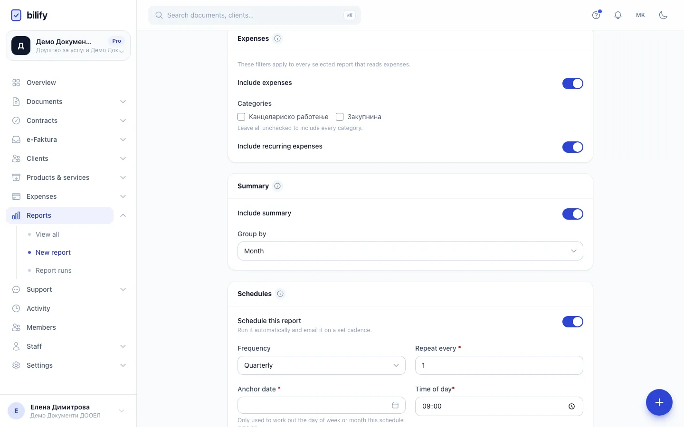Click the clock icon in Time of day

point(571,406)
